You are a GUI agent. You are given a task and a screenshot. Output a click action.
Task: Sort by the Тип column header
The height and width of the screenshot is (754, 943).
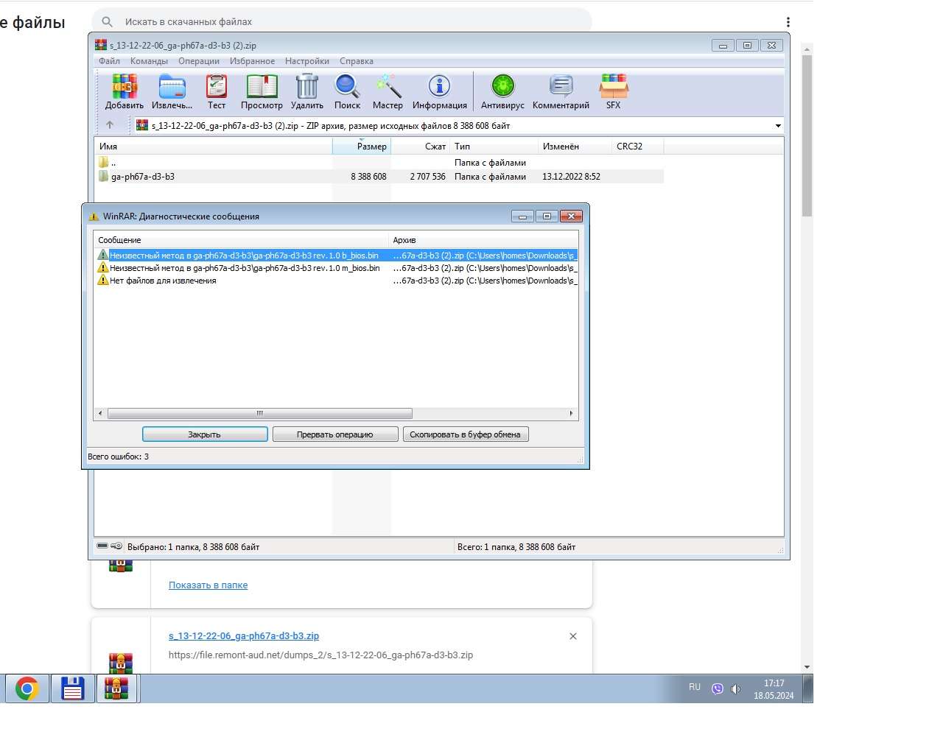click(494, 147)
